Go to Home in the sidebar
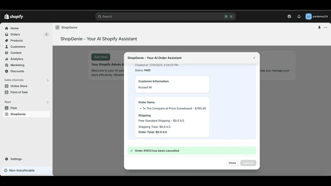This screenshot has height=186, width=331. (x=26, y=28)
